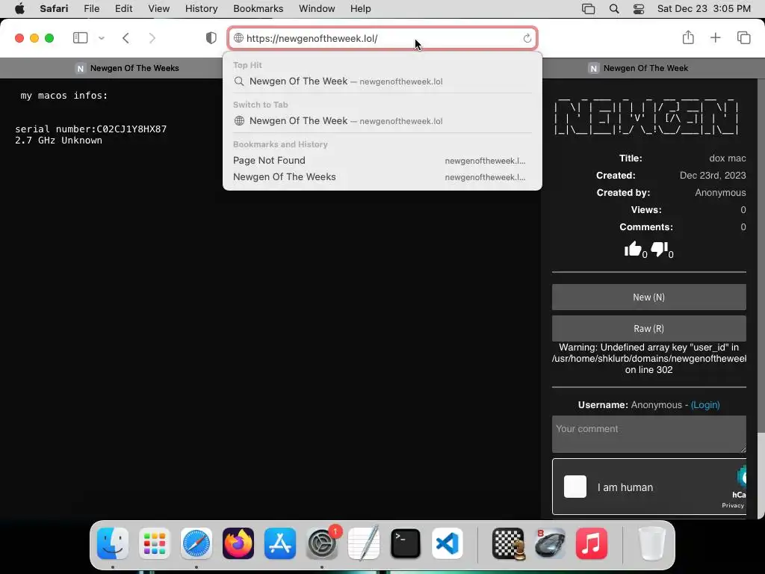This screenshot has height=574, width=765.
Task: Click the page vertical scrollbar
Action: pos(761,476)
